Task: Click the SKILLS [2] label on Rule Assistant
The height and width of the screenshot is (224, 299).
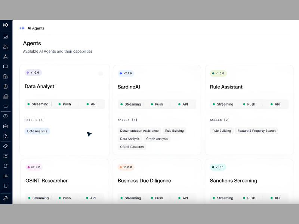Action: coord(220,120)
